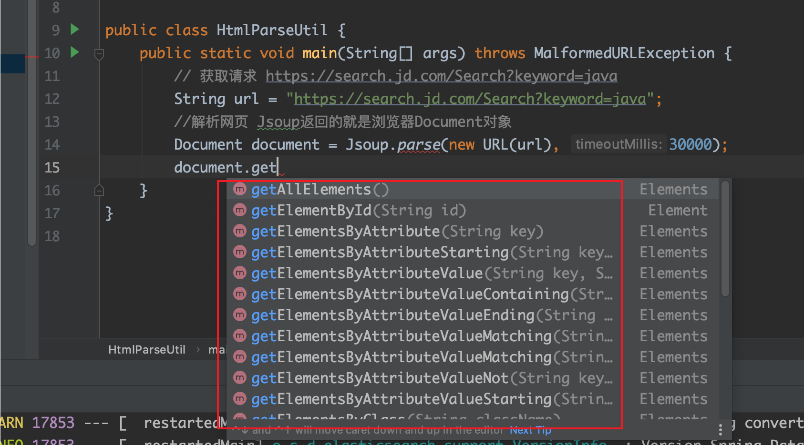Click the Elements return type of getAllElements

[673, 189]
